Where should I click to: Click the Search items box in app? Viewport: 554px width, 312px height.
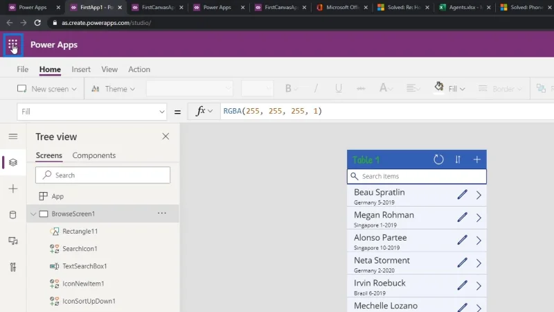click(417, 176)
